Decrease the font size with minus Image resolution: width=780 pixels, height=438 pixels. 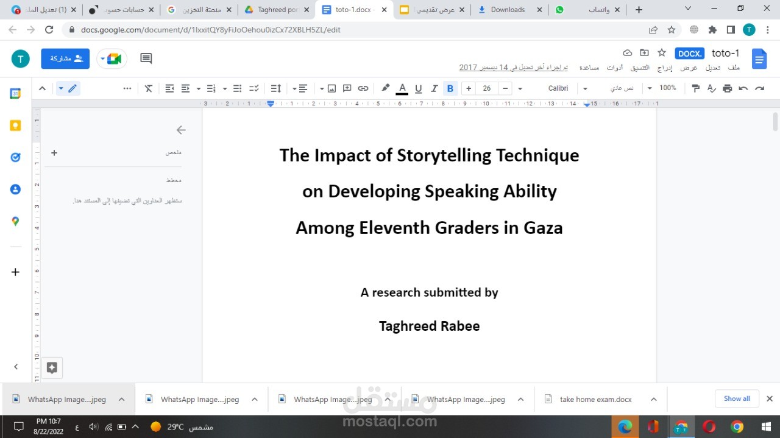[505, 88]
